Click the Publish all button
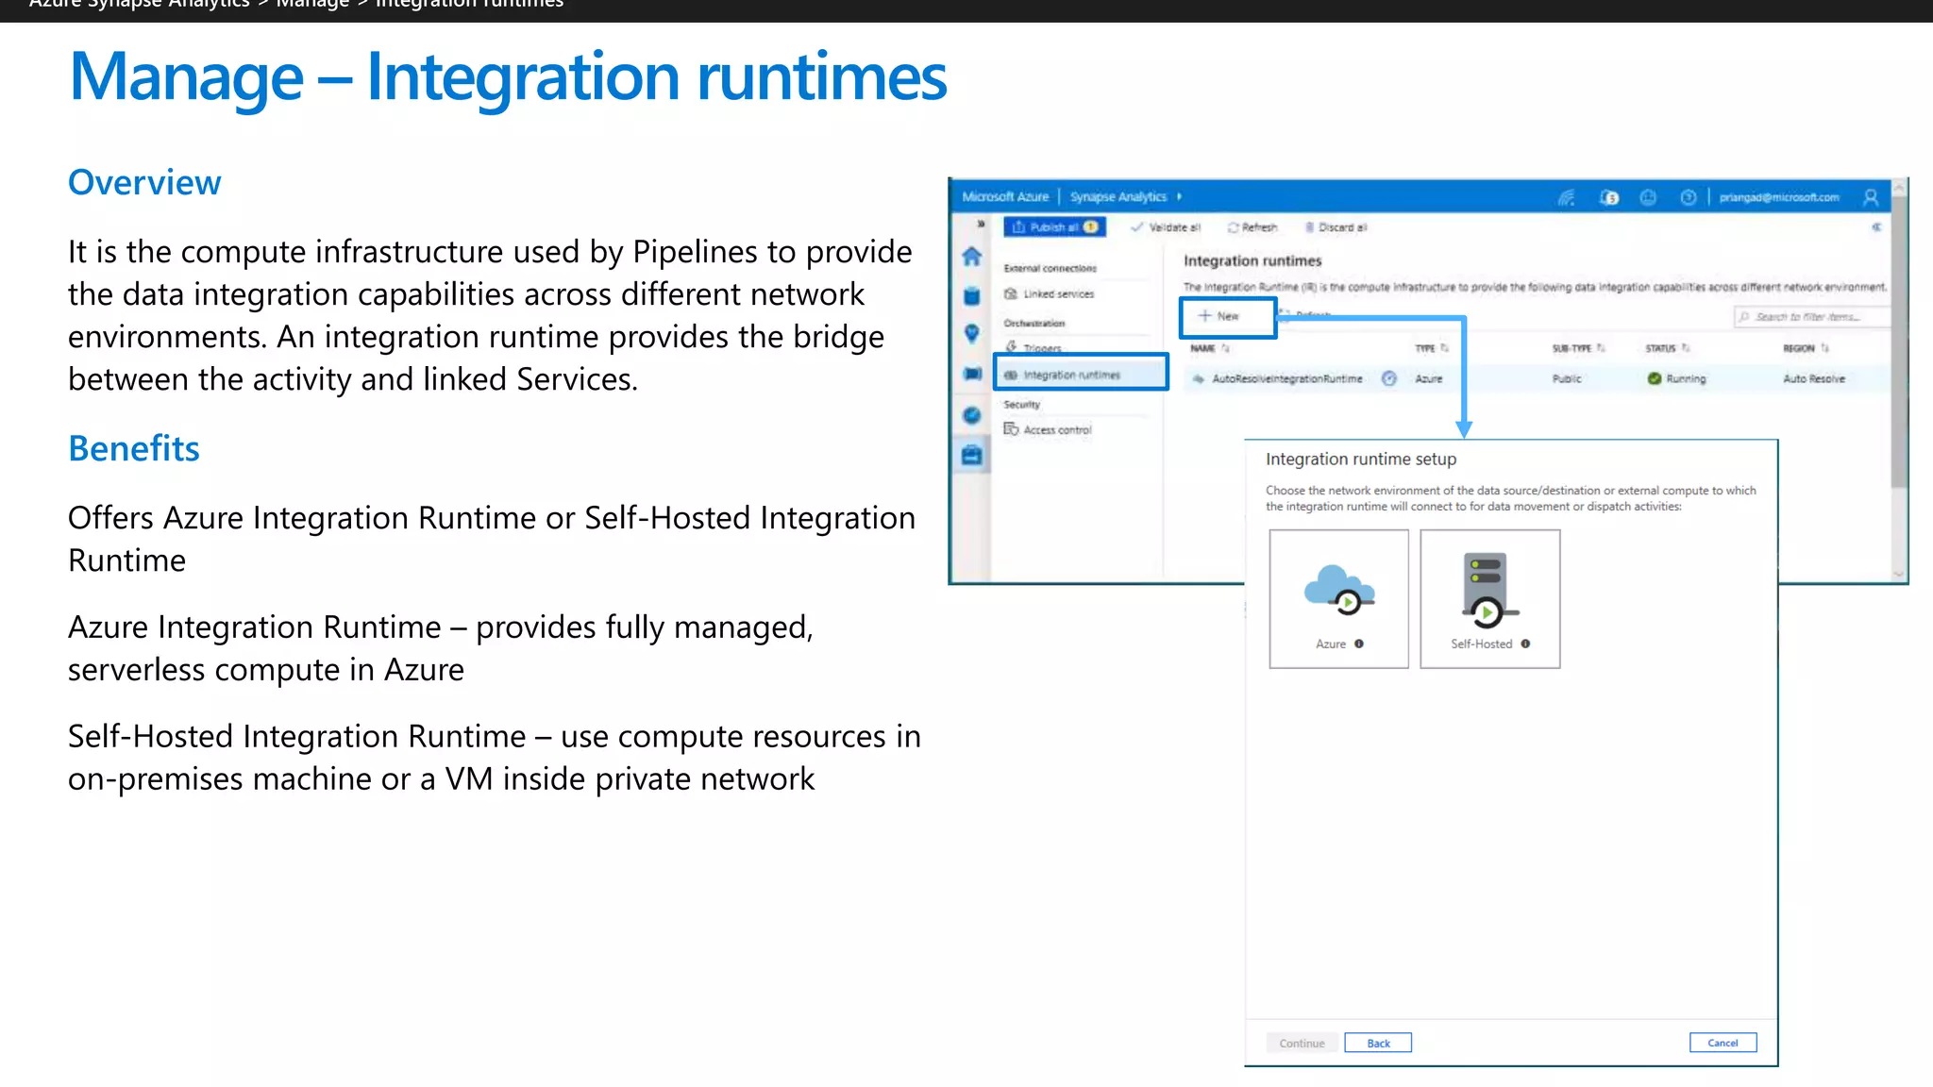 1054,227
